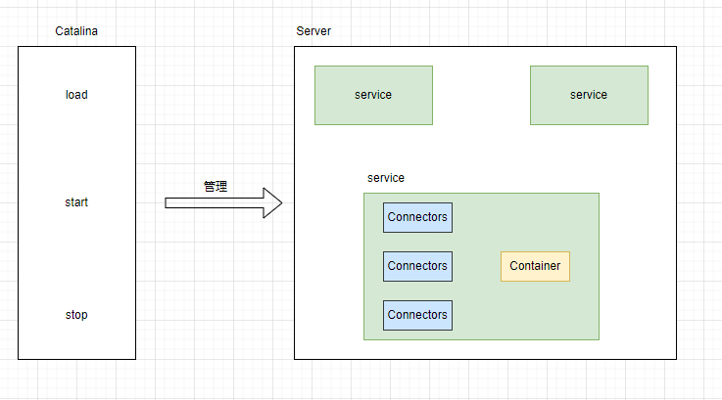Select the start text in Catalina box
The height and width of the screenshot is (400, 722).
point(76,202)
